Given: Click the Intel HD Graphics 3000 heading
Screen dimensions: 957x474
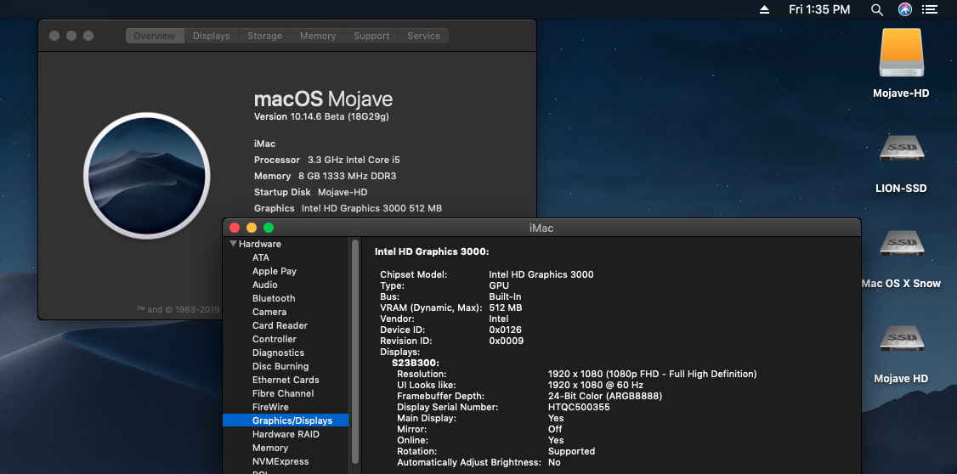Looking at the screenshot, I should [x=432, y=251].
